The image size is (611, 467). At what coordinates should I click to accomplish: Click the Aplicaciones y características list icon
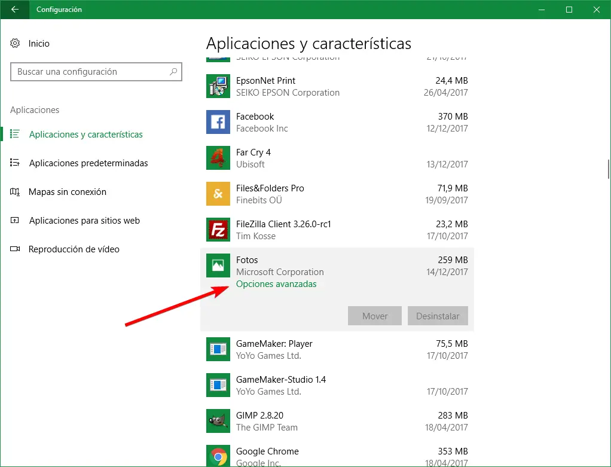point(15,134)
